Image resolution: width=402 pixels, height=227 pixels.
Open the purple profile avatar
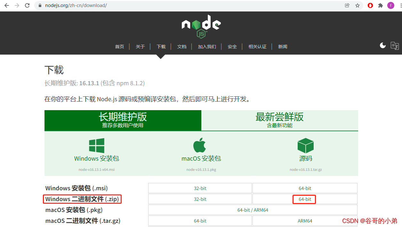[x=391, y=5]
